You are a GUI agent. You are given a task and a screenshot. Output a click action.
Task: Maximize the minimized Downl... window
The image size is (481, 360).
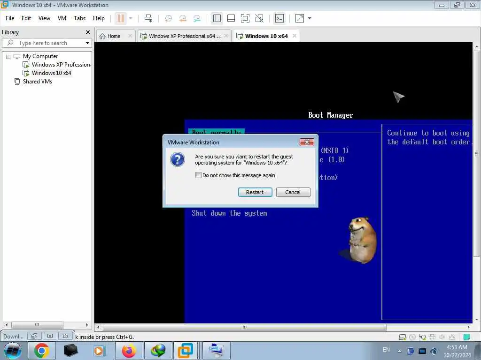(50, 336)
